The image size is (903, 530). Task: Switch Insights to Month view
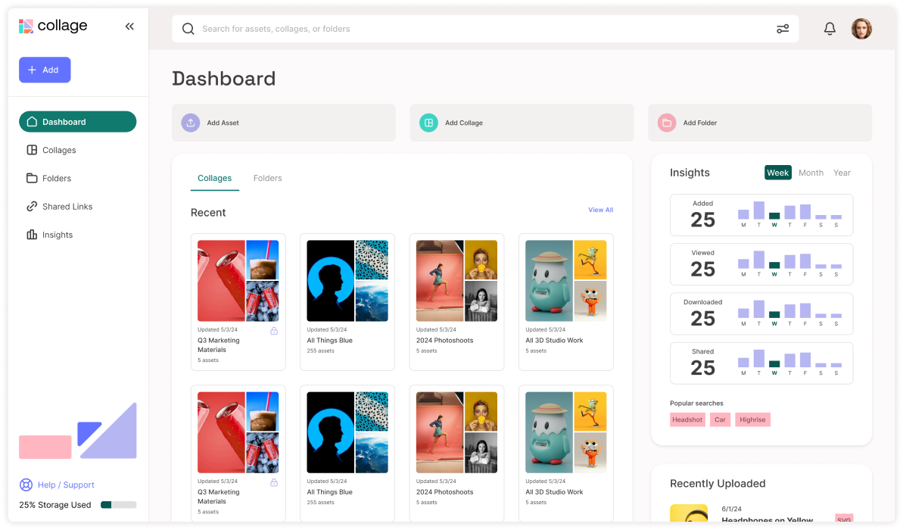pos(811,173)
